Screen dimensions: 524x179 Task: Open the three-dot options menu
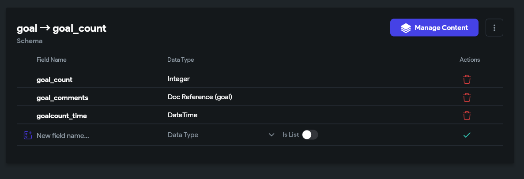click(x=494, y=27)
